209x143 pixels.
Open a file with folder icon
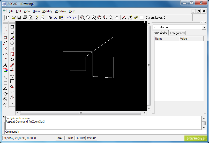click(13, 18)
